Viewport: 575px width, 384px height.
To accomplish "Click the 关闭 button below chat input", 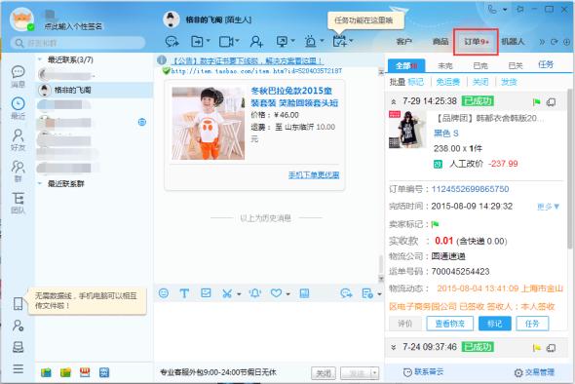I will pyautogui.click(x=323, y=373).
